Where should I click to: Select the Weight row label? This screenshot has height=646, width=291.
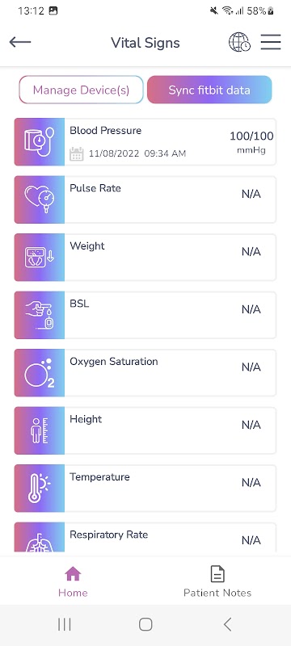(87, 246)
